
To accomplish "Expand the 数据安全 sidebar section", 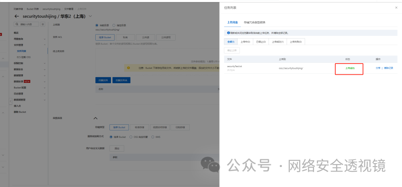I will pyautogui.click(x=45, y=69).
